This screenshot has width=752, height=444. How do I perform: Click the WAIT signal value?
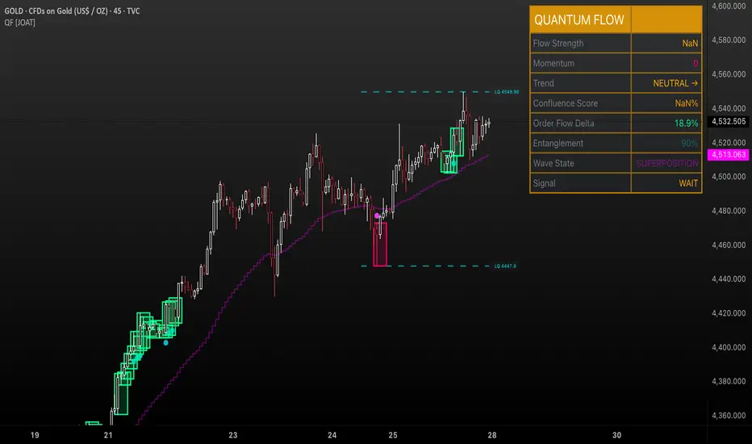coord(688,183)
